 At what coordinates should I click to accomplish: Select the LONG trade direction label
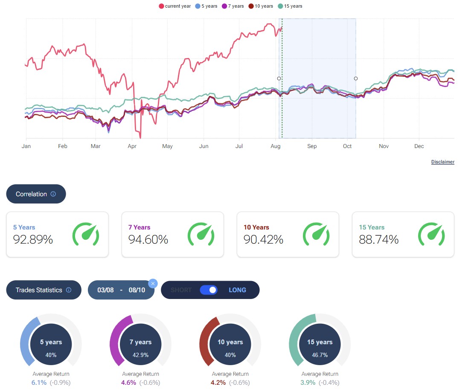tap(237, 290)
